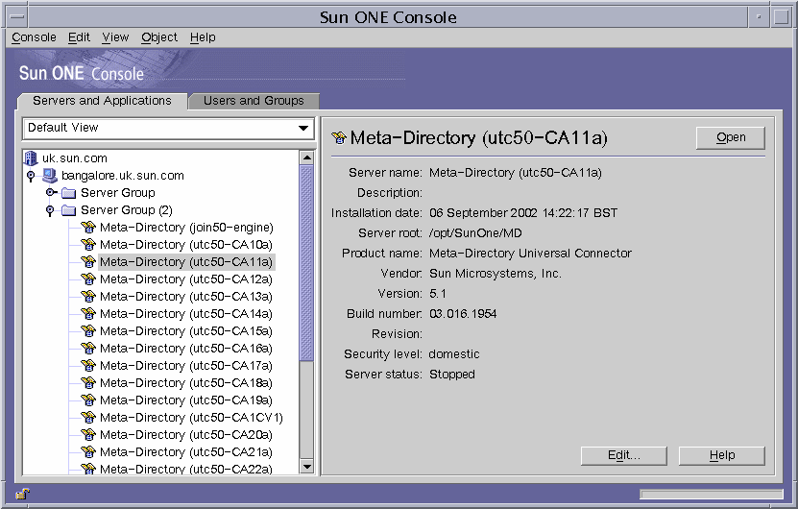Click Product name Meta-Directory Universal Connector

pyautogui.click(x=530, y=254)
